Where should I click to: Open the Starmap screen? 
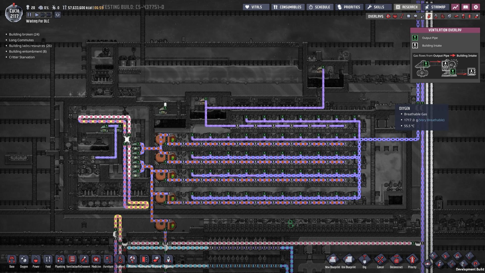(x=435, y=7)
